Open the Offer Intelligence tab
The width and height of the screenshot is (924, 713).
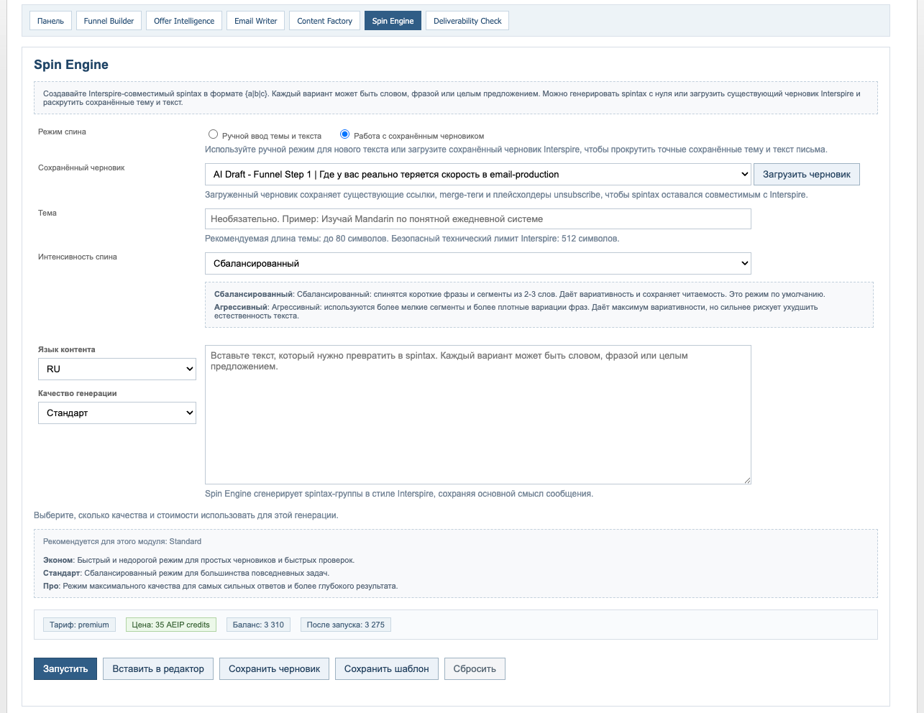(184, 21)
